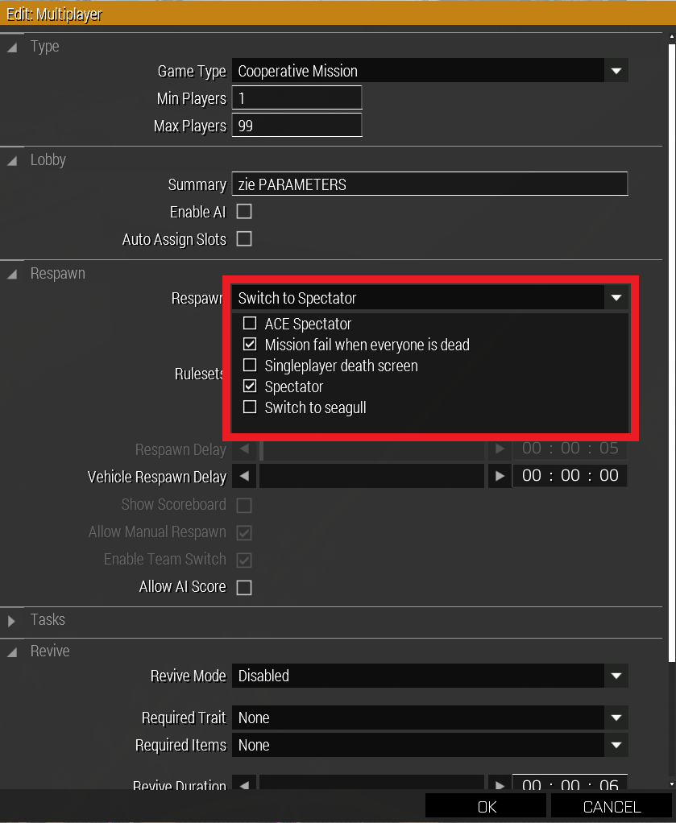The width and height of the screenshot is (676, 823).
Task: Click the Revive Duration slider track
Action: [371, 783]
